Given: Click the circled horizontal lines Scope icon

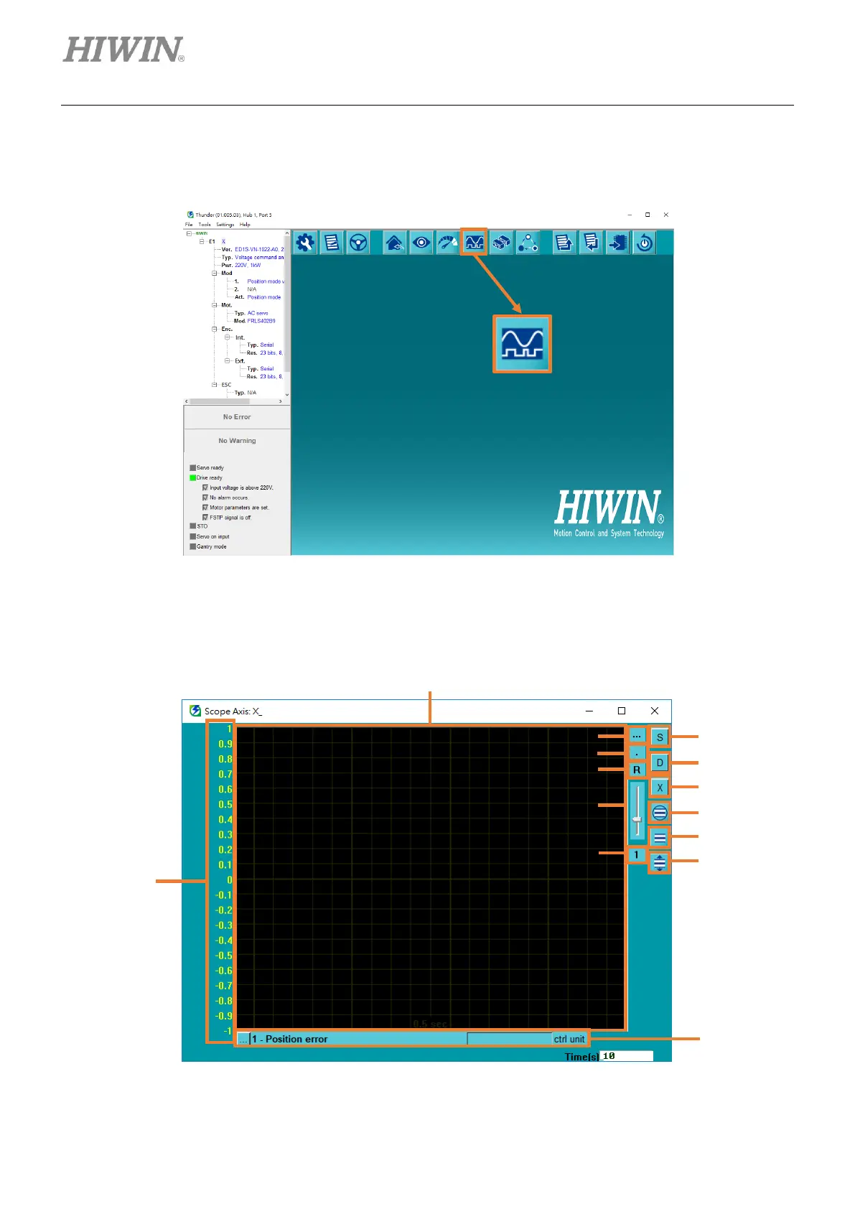Looking at the screenshot, I should point(660,813).
